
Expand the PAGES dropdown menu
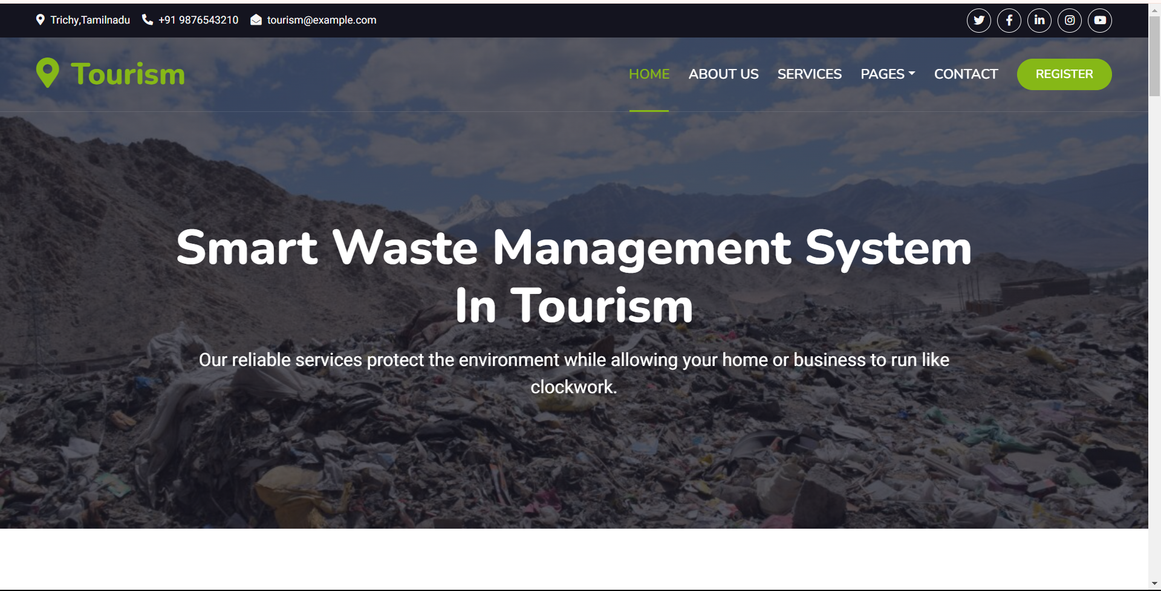[887, 74]
